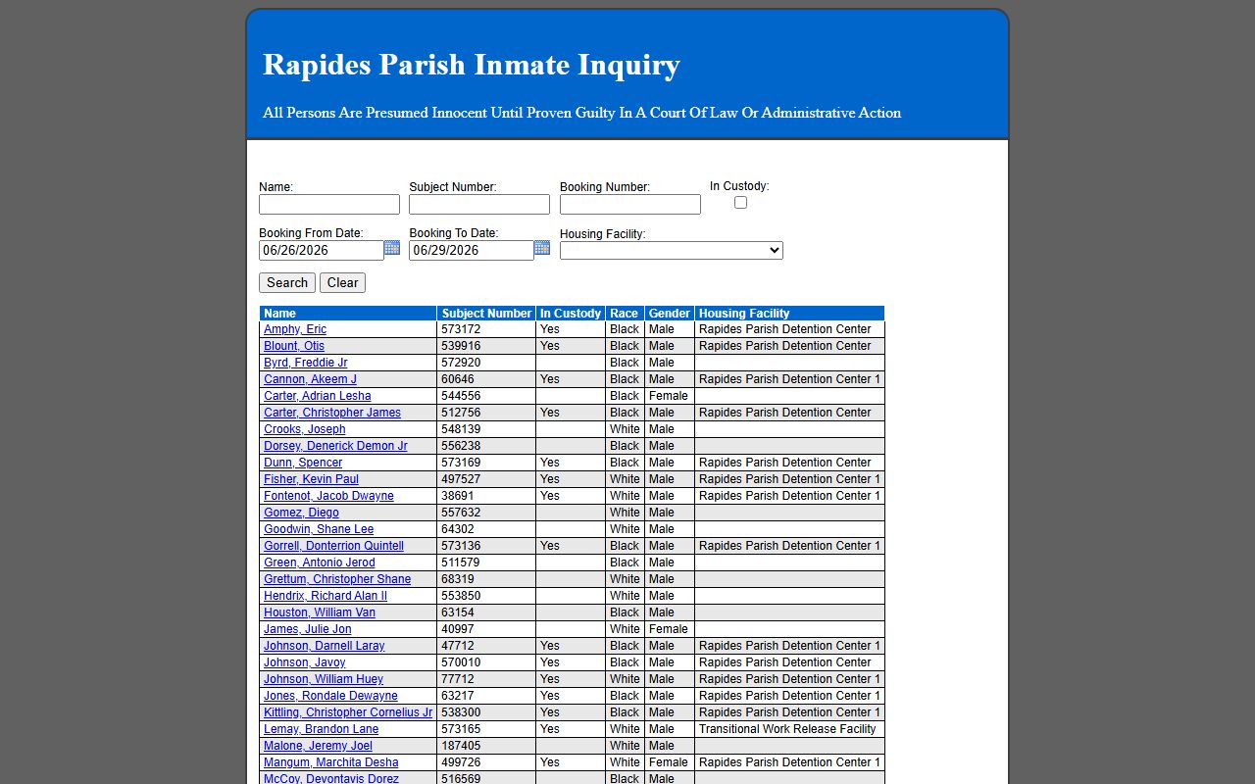Image resolution: width=1255 pixels, height=784 pixels.
Task: Open the Gomez, Diego link
Action: click(x=301, y=513)
